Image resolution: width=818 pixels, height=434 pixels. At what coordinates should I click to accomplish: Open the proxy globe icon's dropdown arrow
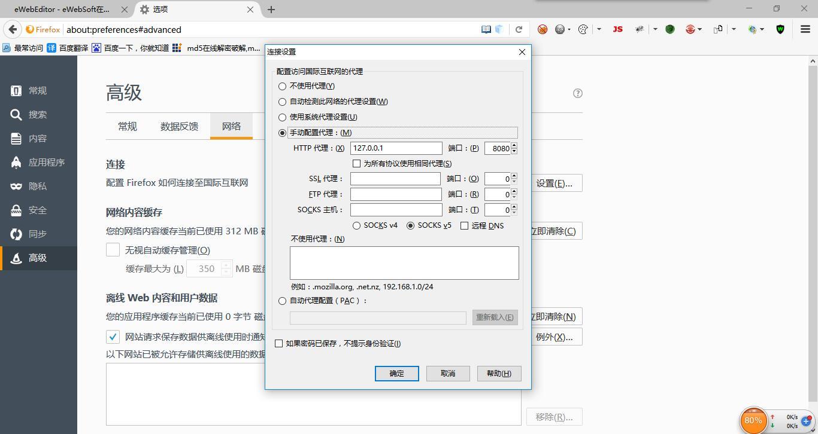[762, 29]
